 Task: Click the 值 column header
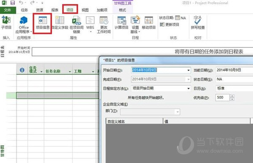207,121
